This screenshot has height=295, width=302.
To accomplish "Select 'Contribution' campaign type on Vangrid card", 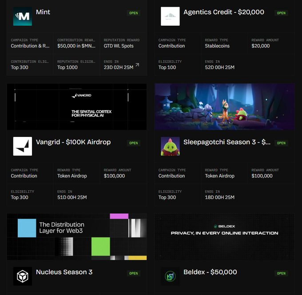I will pyautogui.click(x=24, y=176).
